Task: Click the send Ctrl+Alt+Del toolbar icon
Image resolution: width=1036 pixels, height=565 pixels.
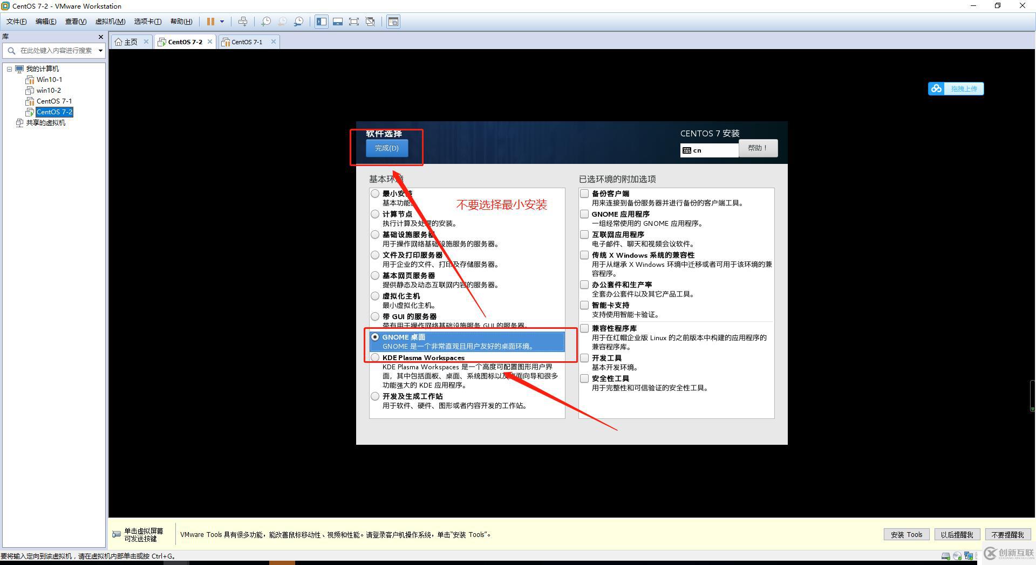Action: click(243, 22)
